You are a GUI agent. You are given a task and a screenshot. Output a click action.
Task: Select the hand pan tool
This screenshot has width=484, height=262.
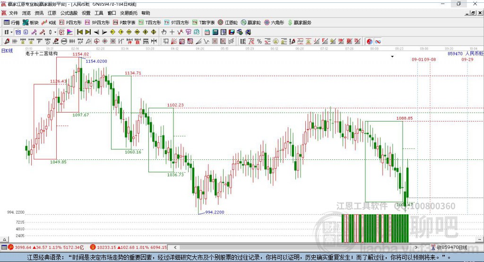[164, 32]
